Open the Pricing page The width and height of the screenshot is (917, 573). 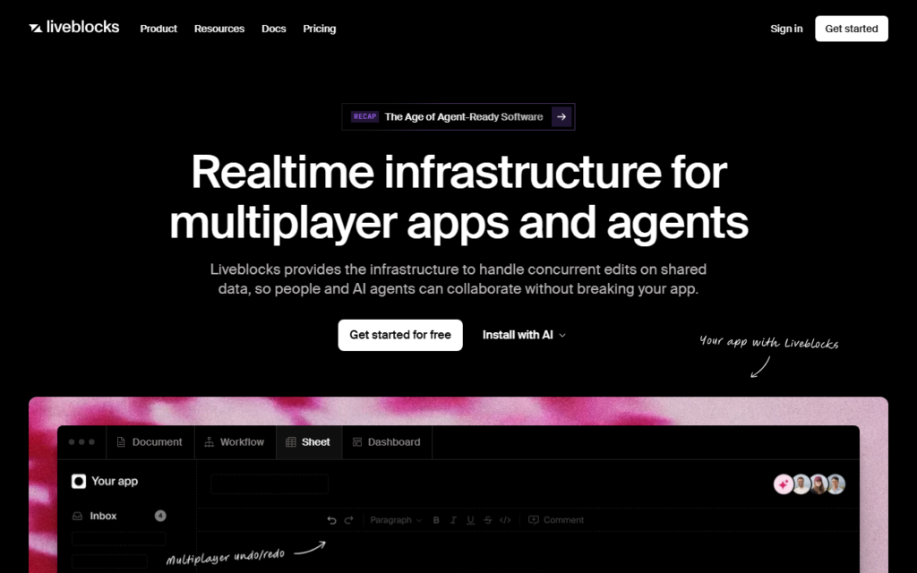(x=320, y=29)
